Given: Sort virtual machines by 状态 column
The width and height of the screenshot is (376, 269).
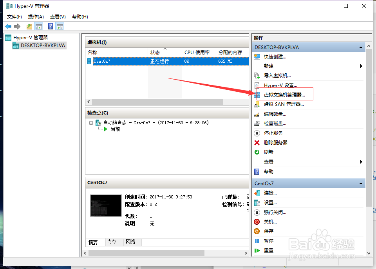Looking at the screenshot, I should tap(165, 53).
